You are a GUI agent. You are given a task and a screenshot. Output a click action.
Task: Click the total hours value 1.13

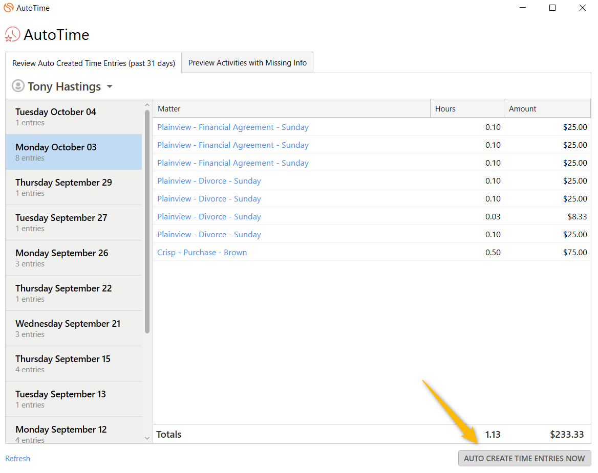coord(493,435)
